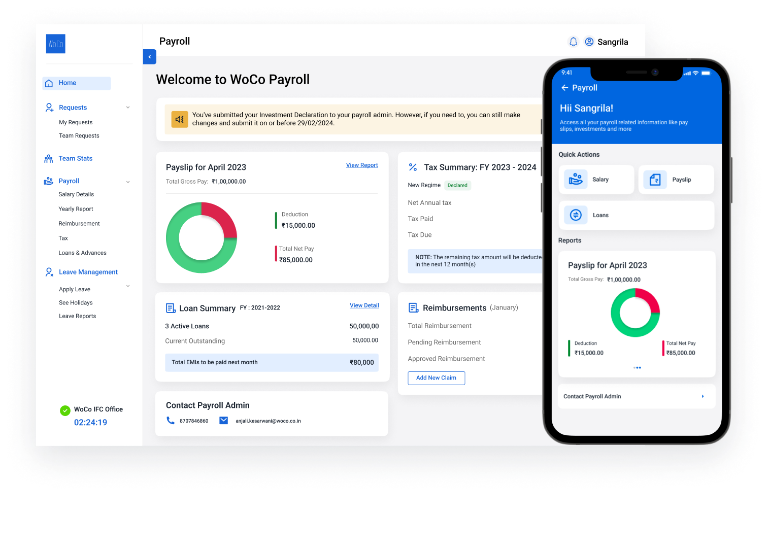Collapse the Payroll menu chevron

tap(128, 182)
